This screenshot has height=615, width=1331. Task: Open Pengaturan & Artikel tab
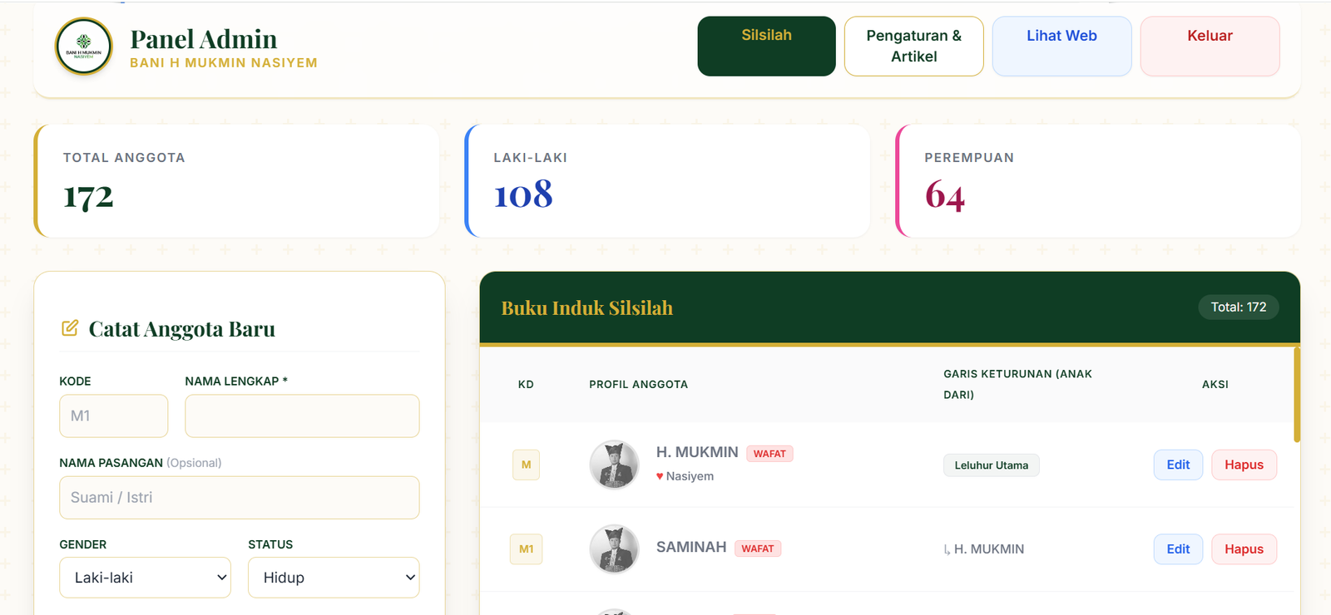coord(913,46)
